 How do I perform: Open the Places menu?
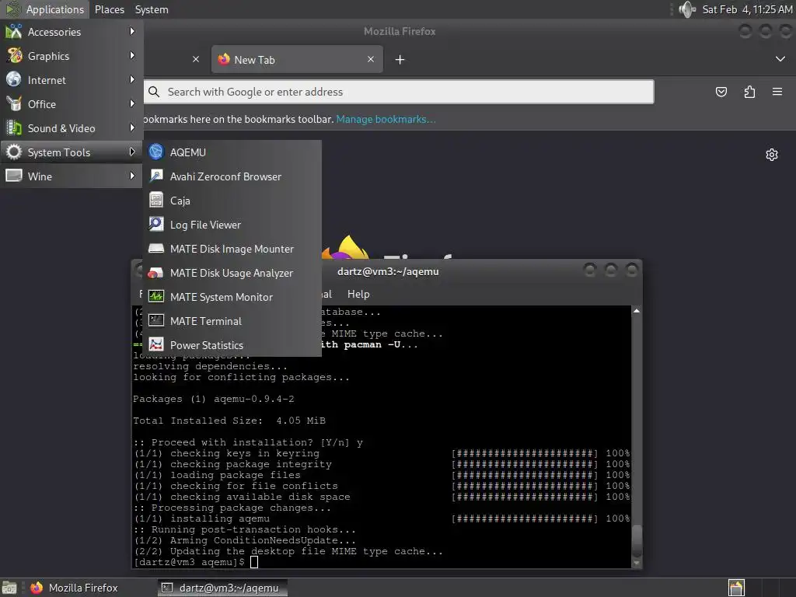pyautogui.click(x=110, y=9)
